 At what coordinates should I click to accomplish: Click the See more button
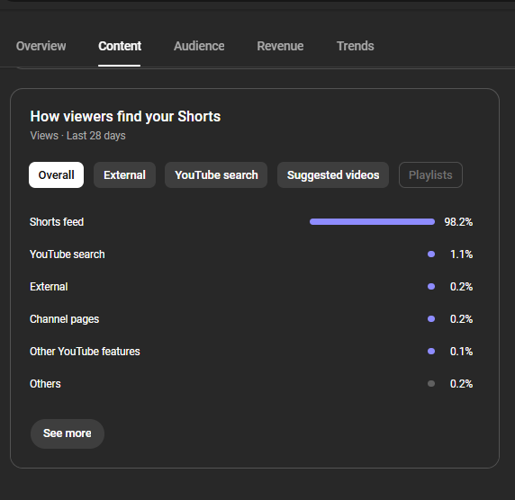68,433
